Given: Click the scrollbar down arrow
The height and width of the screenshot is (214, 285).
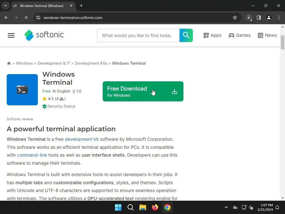Looking at the screenshot, I should click(282, 198).
